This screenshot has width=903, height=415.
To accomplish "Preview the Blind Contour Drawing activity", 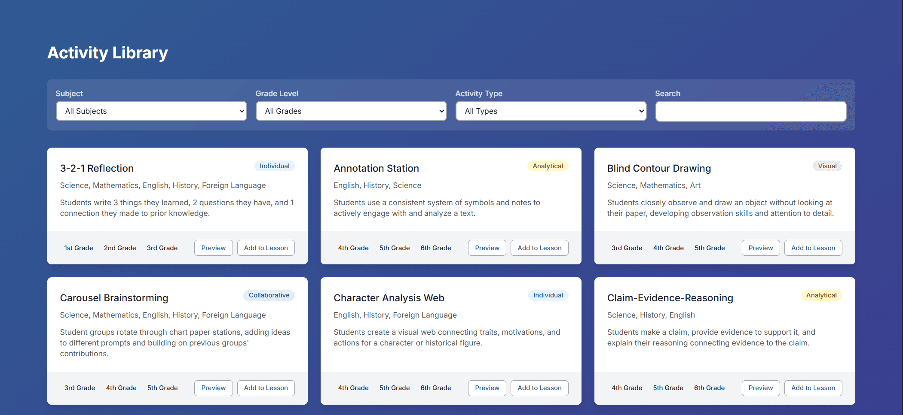I will pos(761,248).
